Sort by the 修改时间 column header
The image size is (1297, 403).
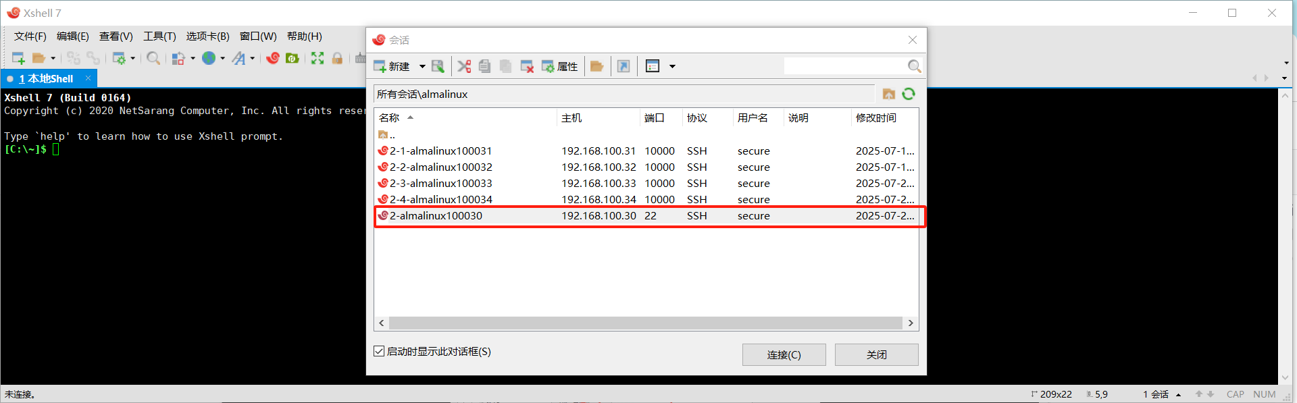pos(884,118)
